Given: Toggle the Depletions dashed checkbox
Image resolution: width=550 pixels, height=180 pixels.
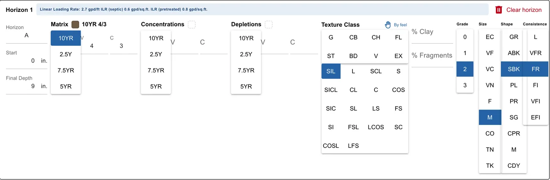Looking at the screenshot, I should [269, 25].
